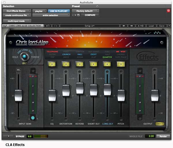Click LONG DLY channel label
This screenshot has width=173, height=148.
(x=108, y=124)
